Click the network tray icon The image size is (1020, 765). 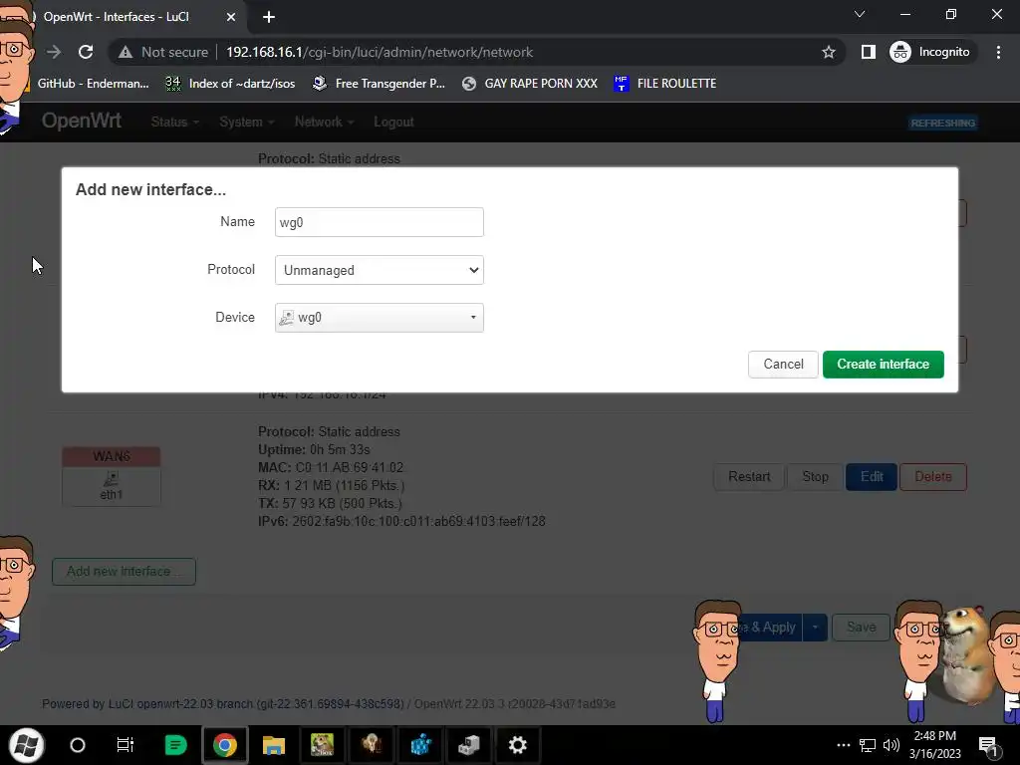tap(868, 745)
